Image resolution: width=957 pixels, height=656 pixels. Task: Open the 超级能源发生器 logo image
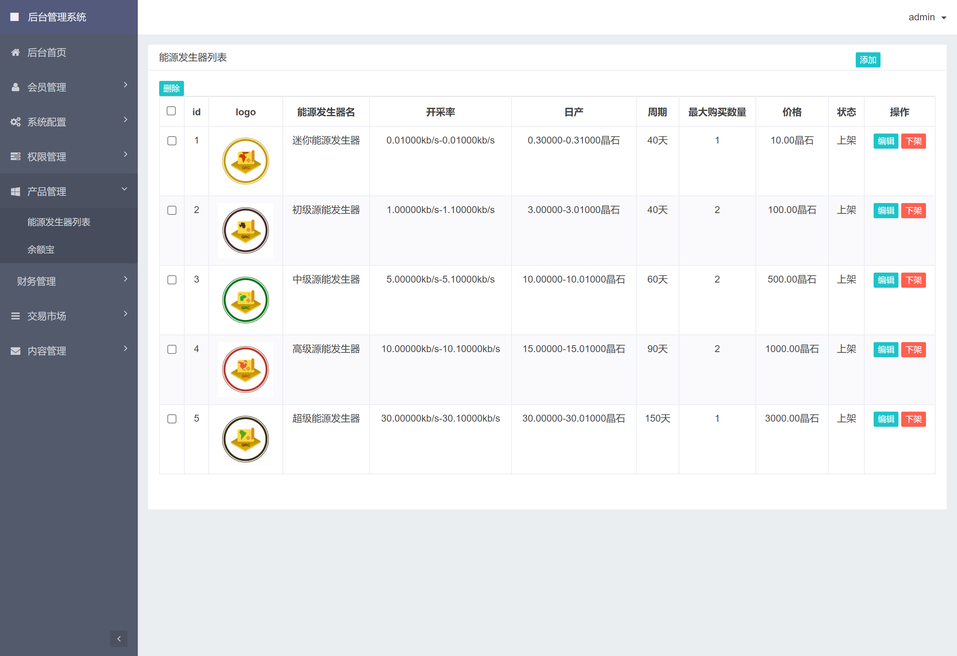pos(245,439)
